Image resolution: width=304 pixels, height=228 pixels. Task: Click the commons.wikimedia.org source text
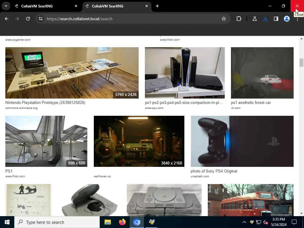point(21,108)
